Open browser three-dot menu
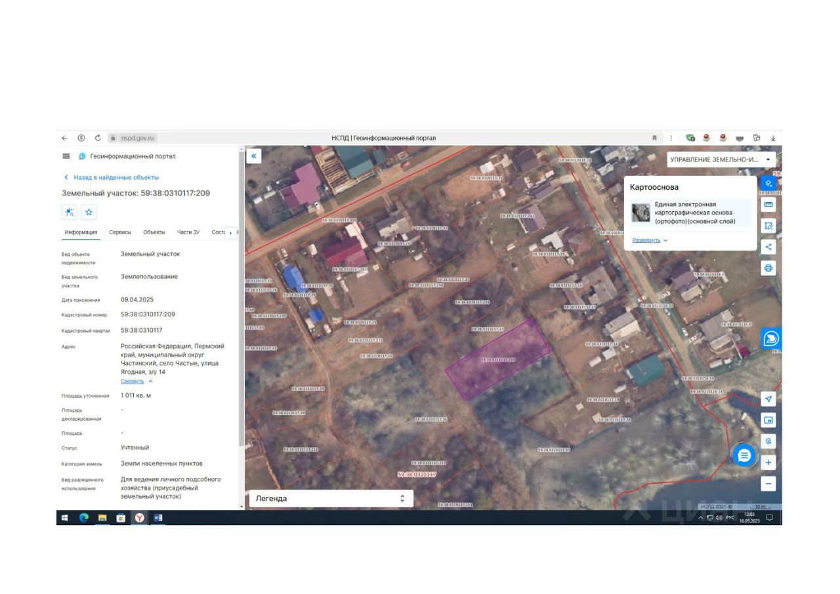Screen dimensions: 840x594 point(671,138)
